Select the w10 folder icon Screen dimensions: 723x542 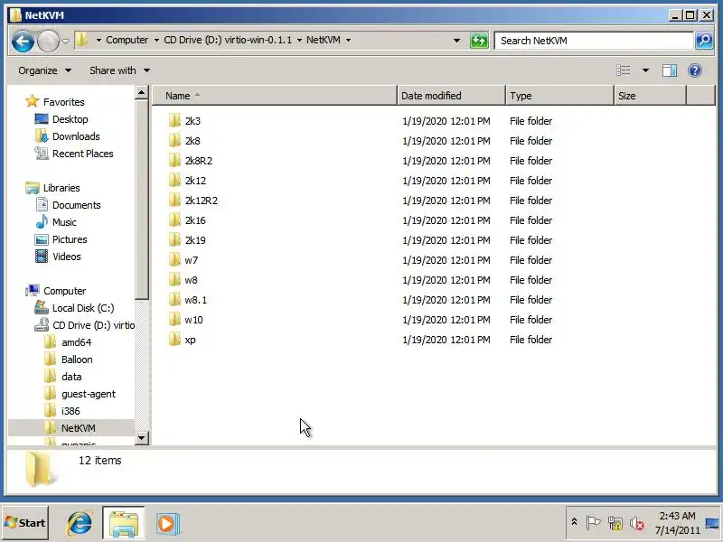coord(174,320)
